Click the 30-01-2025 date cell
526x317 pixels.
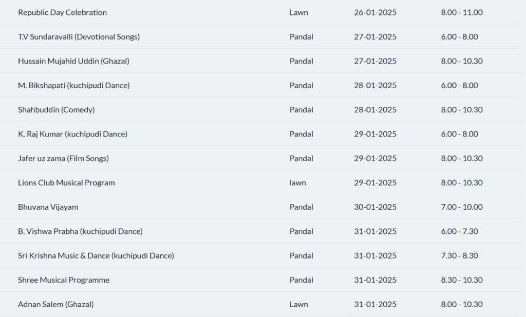pos(375,207)
